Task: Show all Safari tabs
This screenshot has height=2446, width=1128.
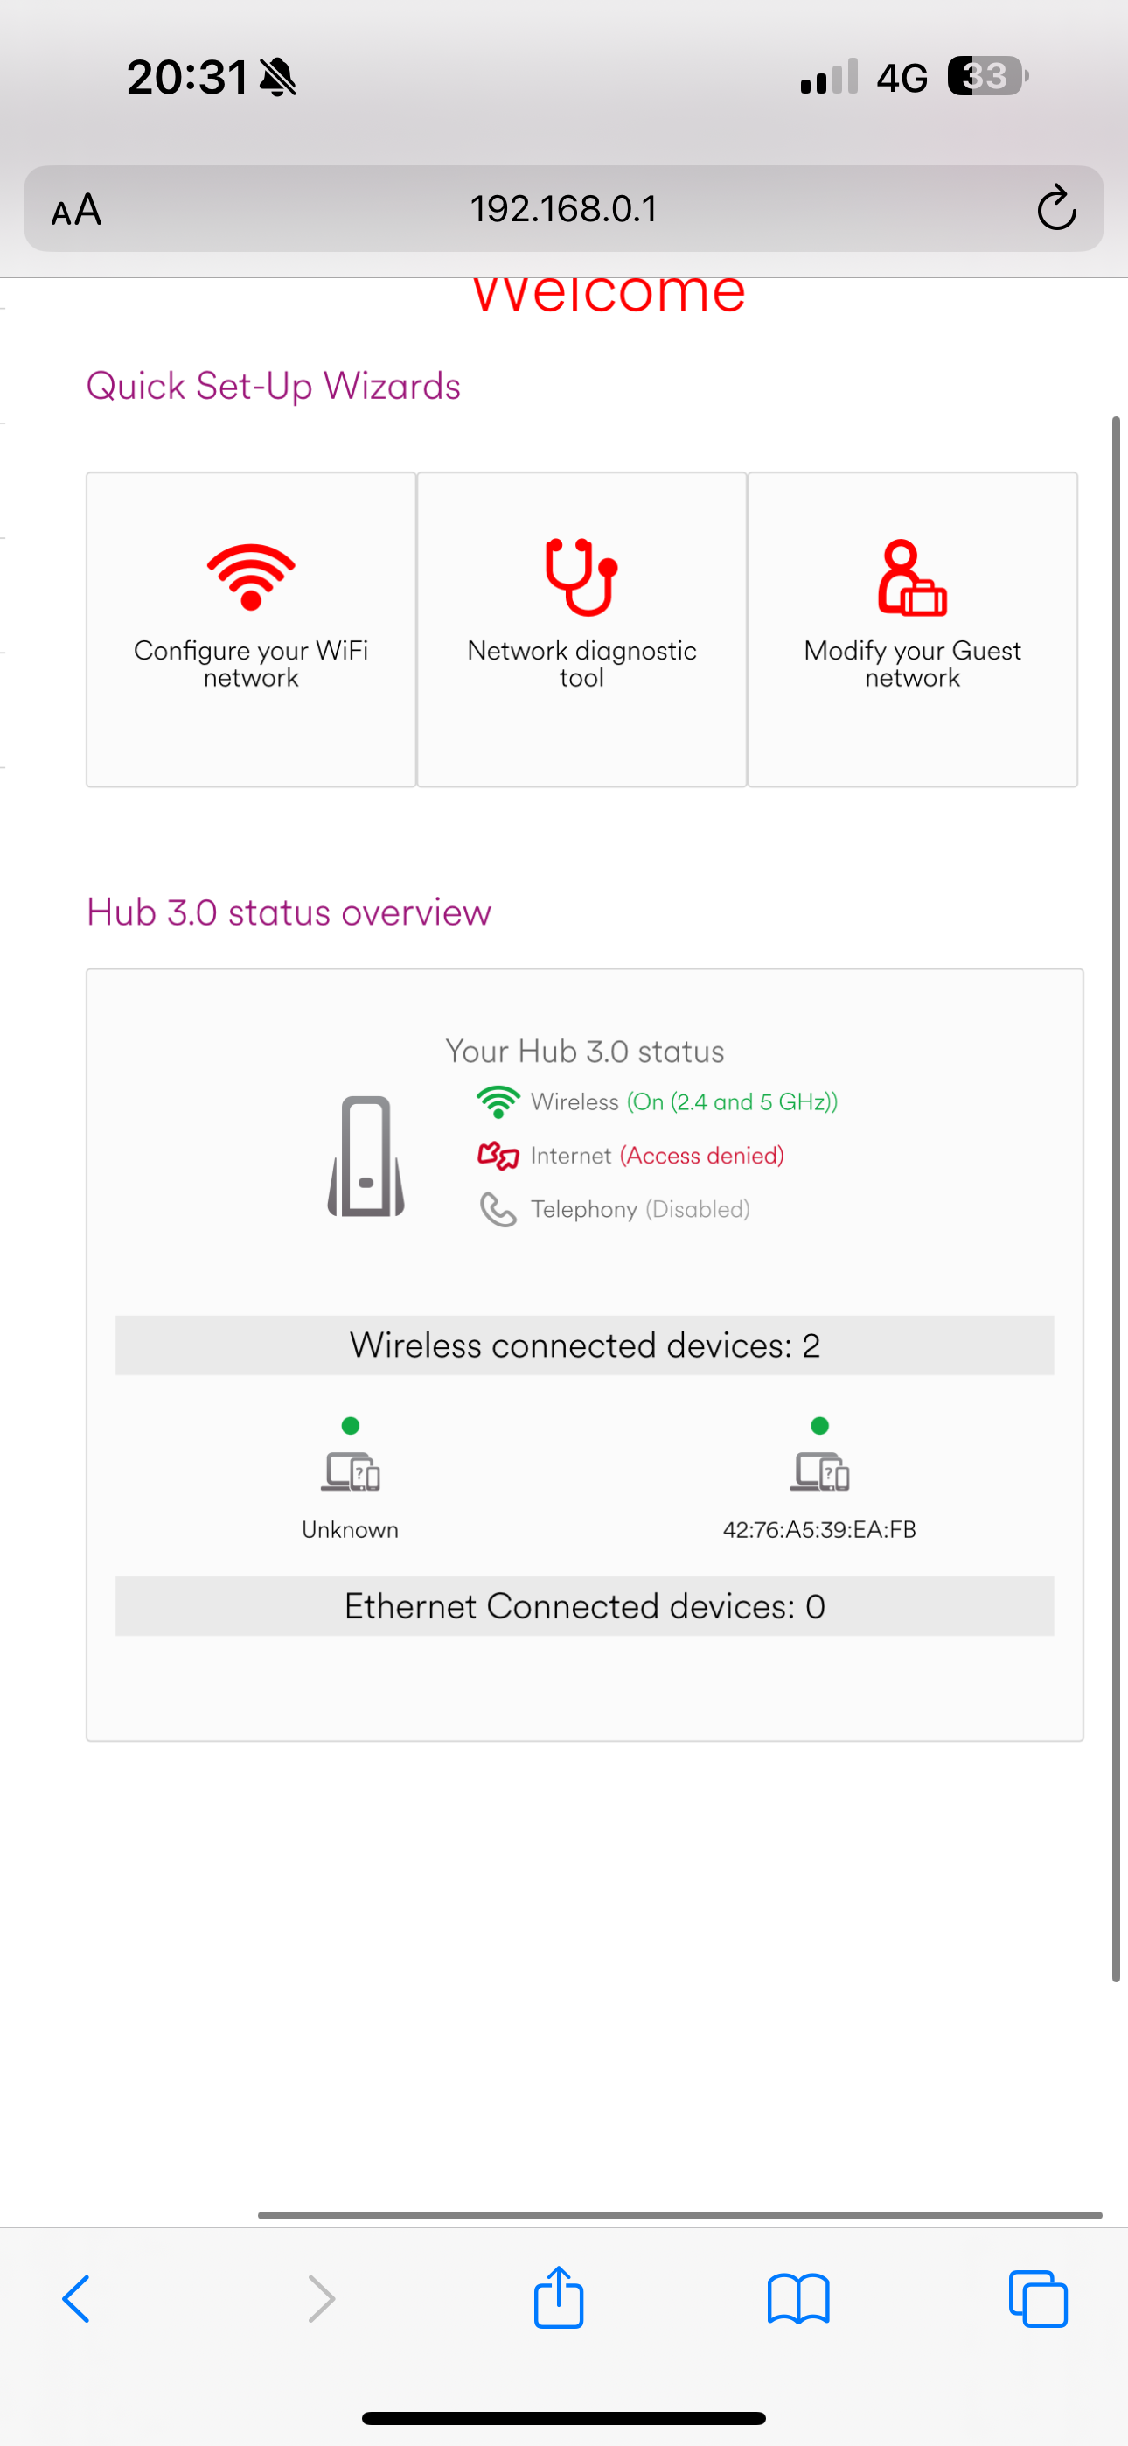Action: tap(1038, 2299)
